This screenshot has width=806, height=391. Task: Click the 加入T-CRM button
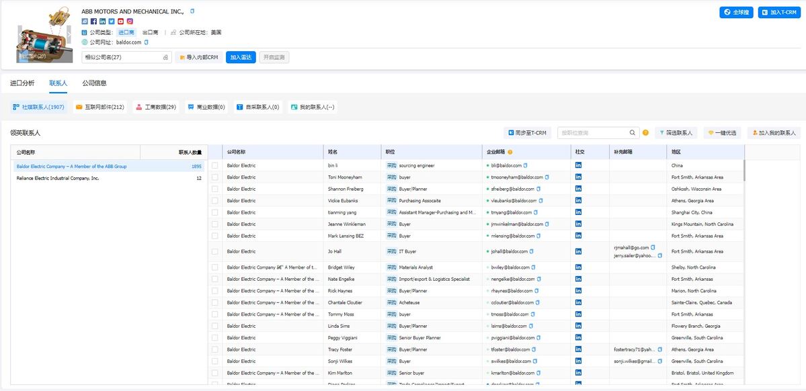point(779,12)
